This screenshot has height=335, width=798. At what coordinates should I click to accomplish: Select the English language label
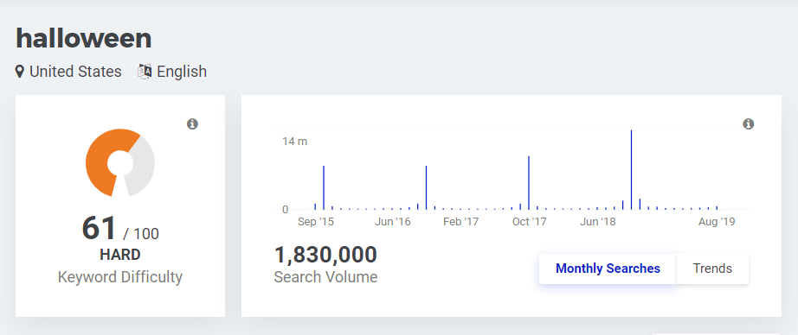182,72
